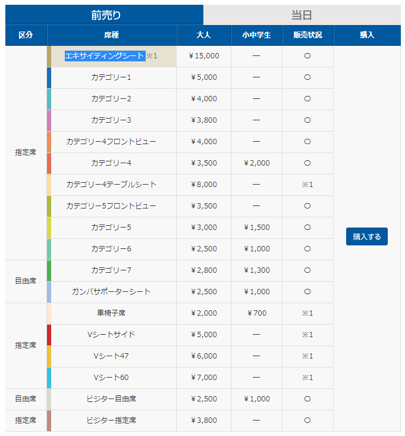Click the availability circle for カテゴリー7
The image size is (405, 436).
click(x=307, y=270)
